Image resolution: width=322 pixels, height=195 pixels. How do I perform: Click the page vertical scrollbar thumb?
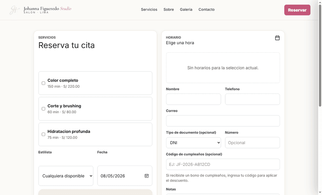[320, 55]
